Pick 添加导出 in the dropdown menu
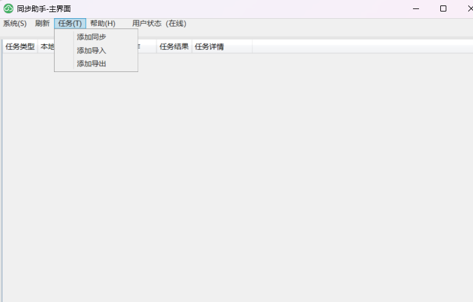The height and width of the screenshot is (302, 473). pos(92,64)
